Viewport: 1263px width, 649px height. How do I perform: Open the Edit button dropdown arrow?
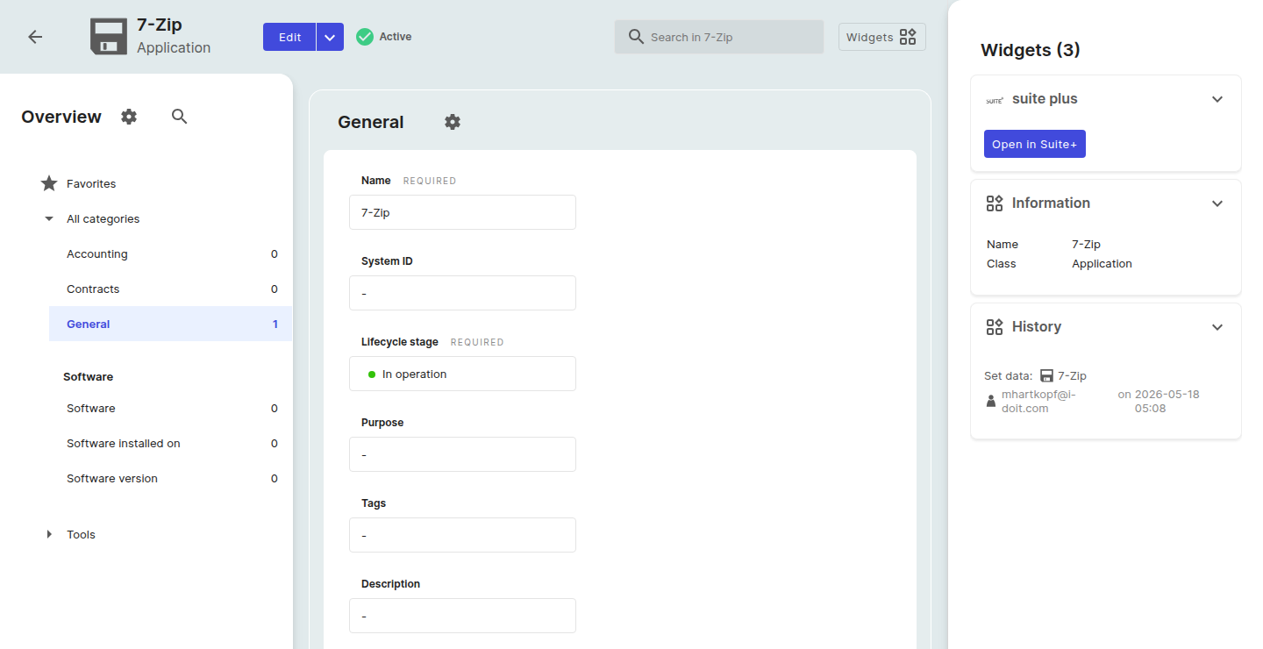(330, 37)
